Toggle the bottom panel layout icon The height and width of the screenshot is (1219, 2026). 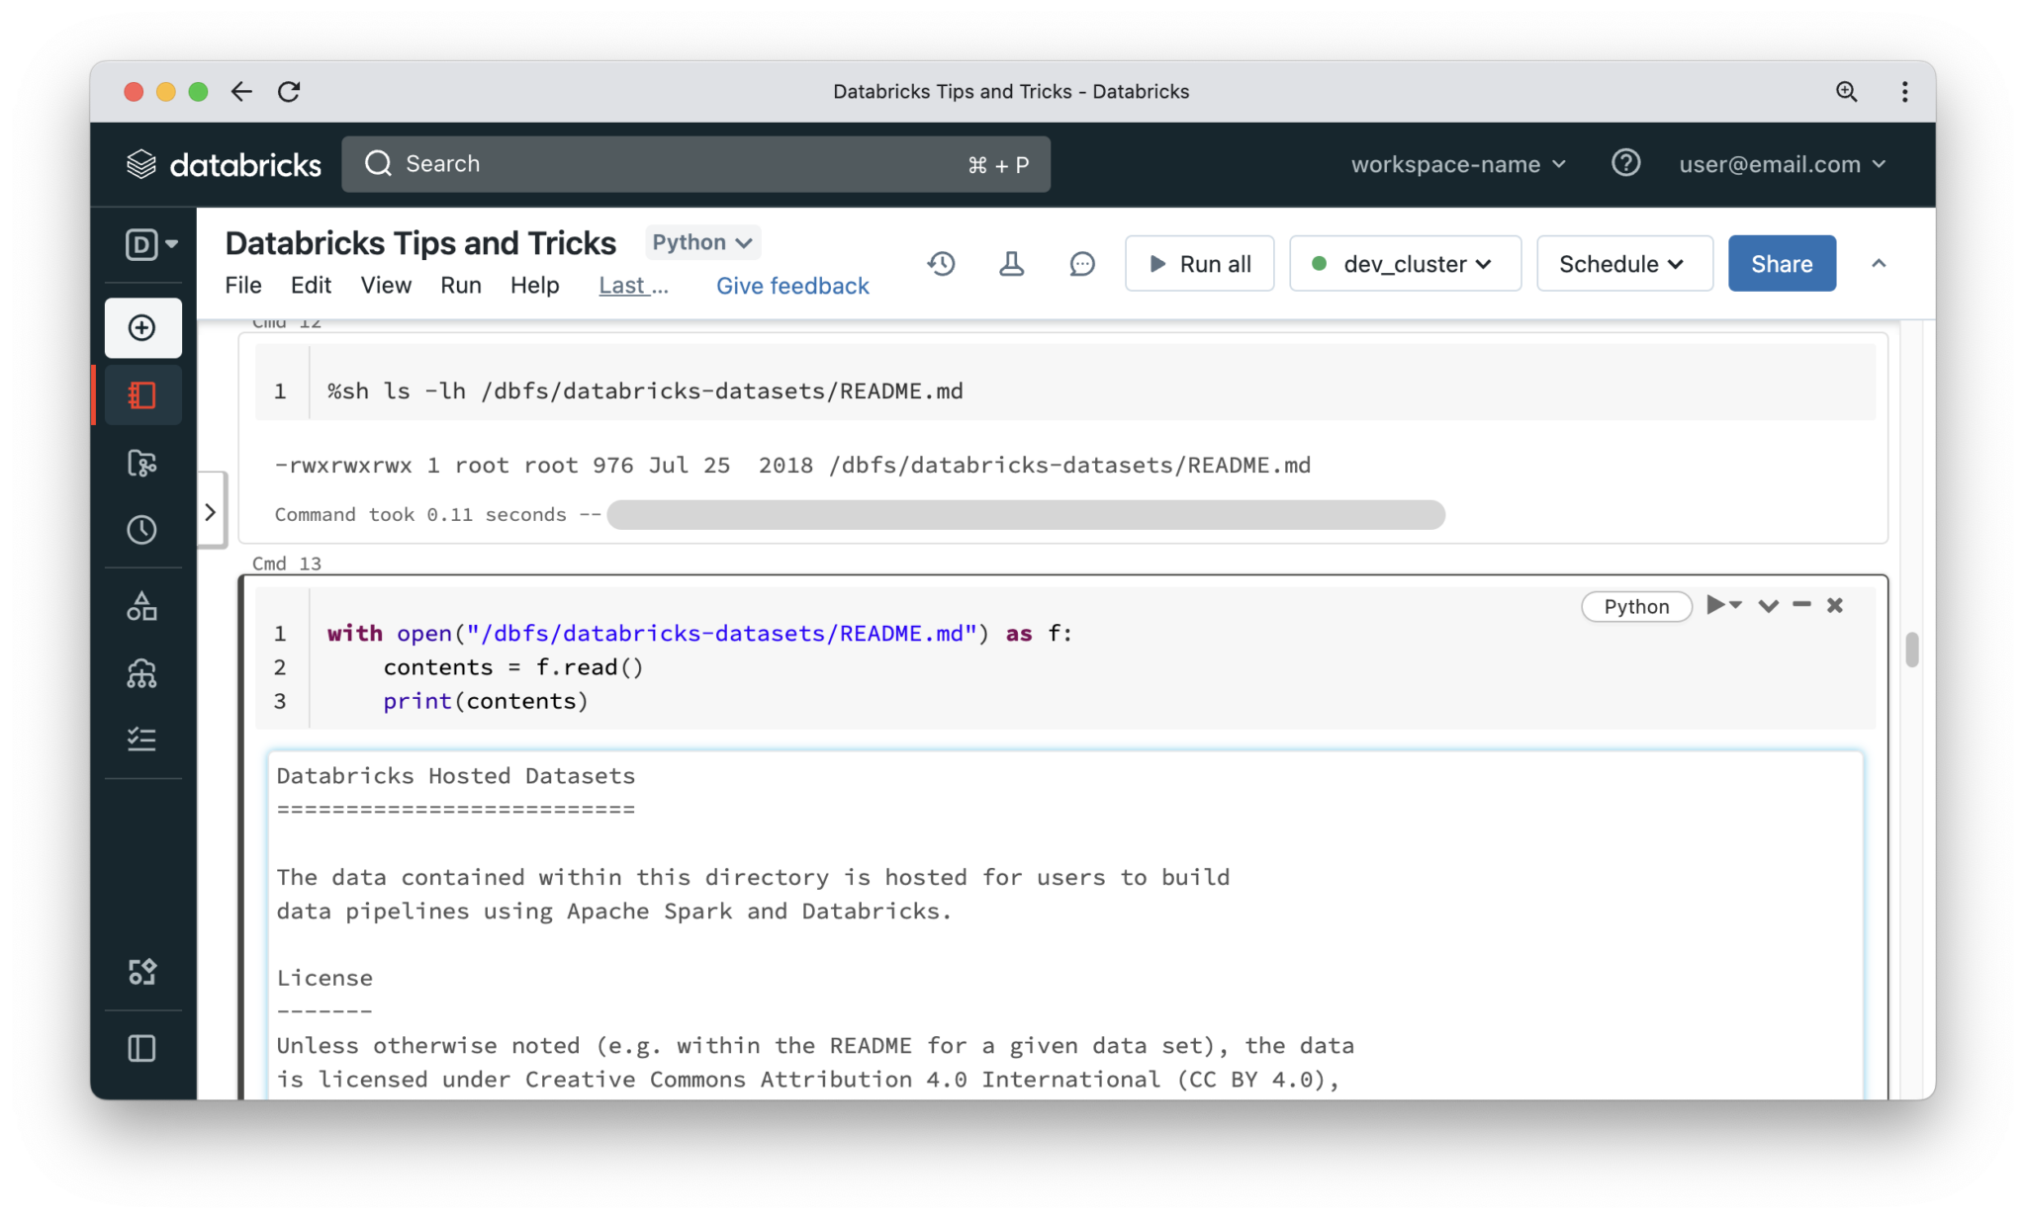click(x=143, y=1048)
